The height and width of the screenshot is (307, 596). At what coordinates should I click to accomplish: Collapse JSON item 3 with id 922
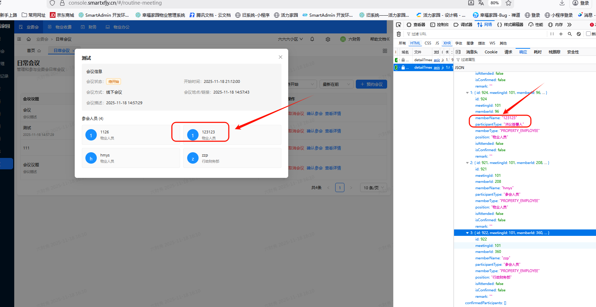[467, 233]
